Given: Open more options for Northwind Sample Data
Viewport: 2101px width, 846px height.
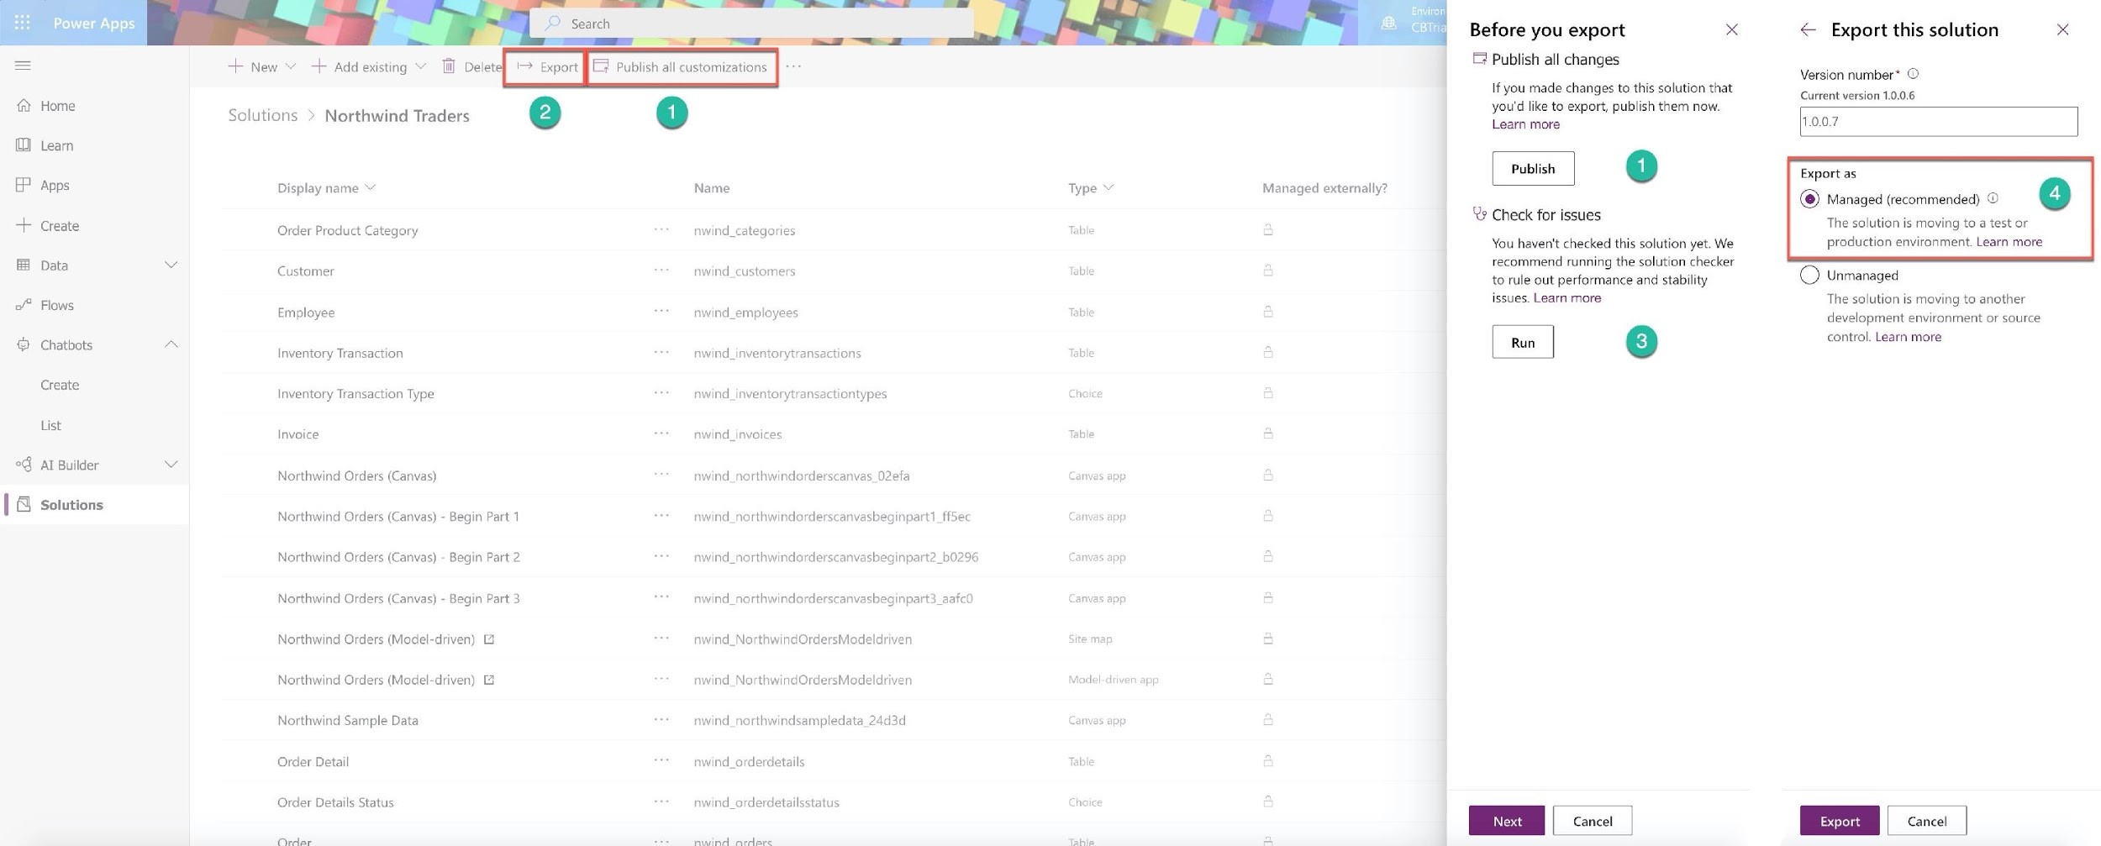Looking at the screenshot, I should pyautogui.click(x=661, y=720).
